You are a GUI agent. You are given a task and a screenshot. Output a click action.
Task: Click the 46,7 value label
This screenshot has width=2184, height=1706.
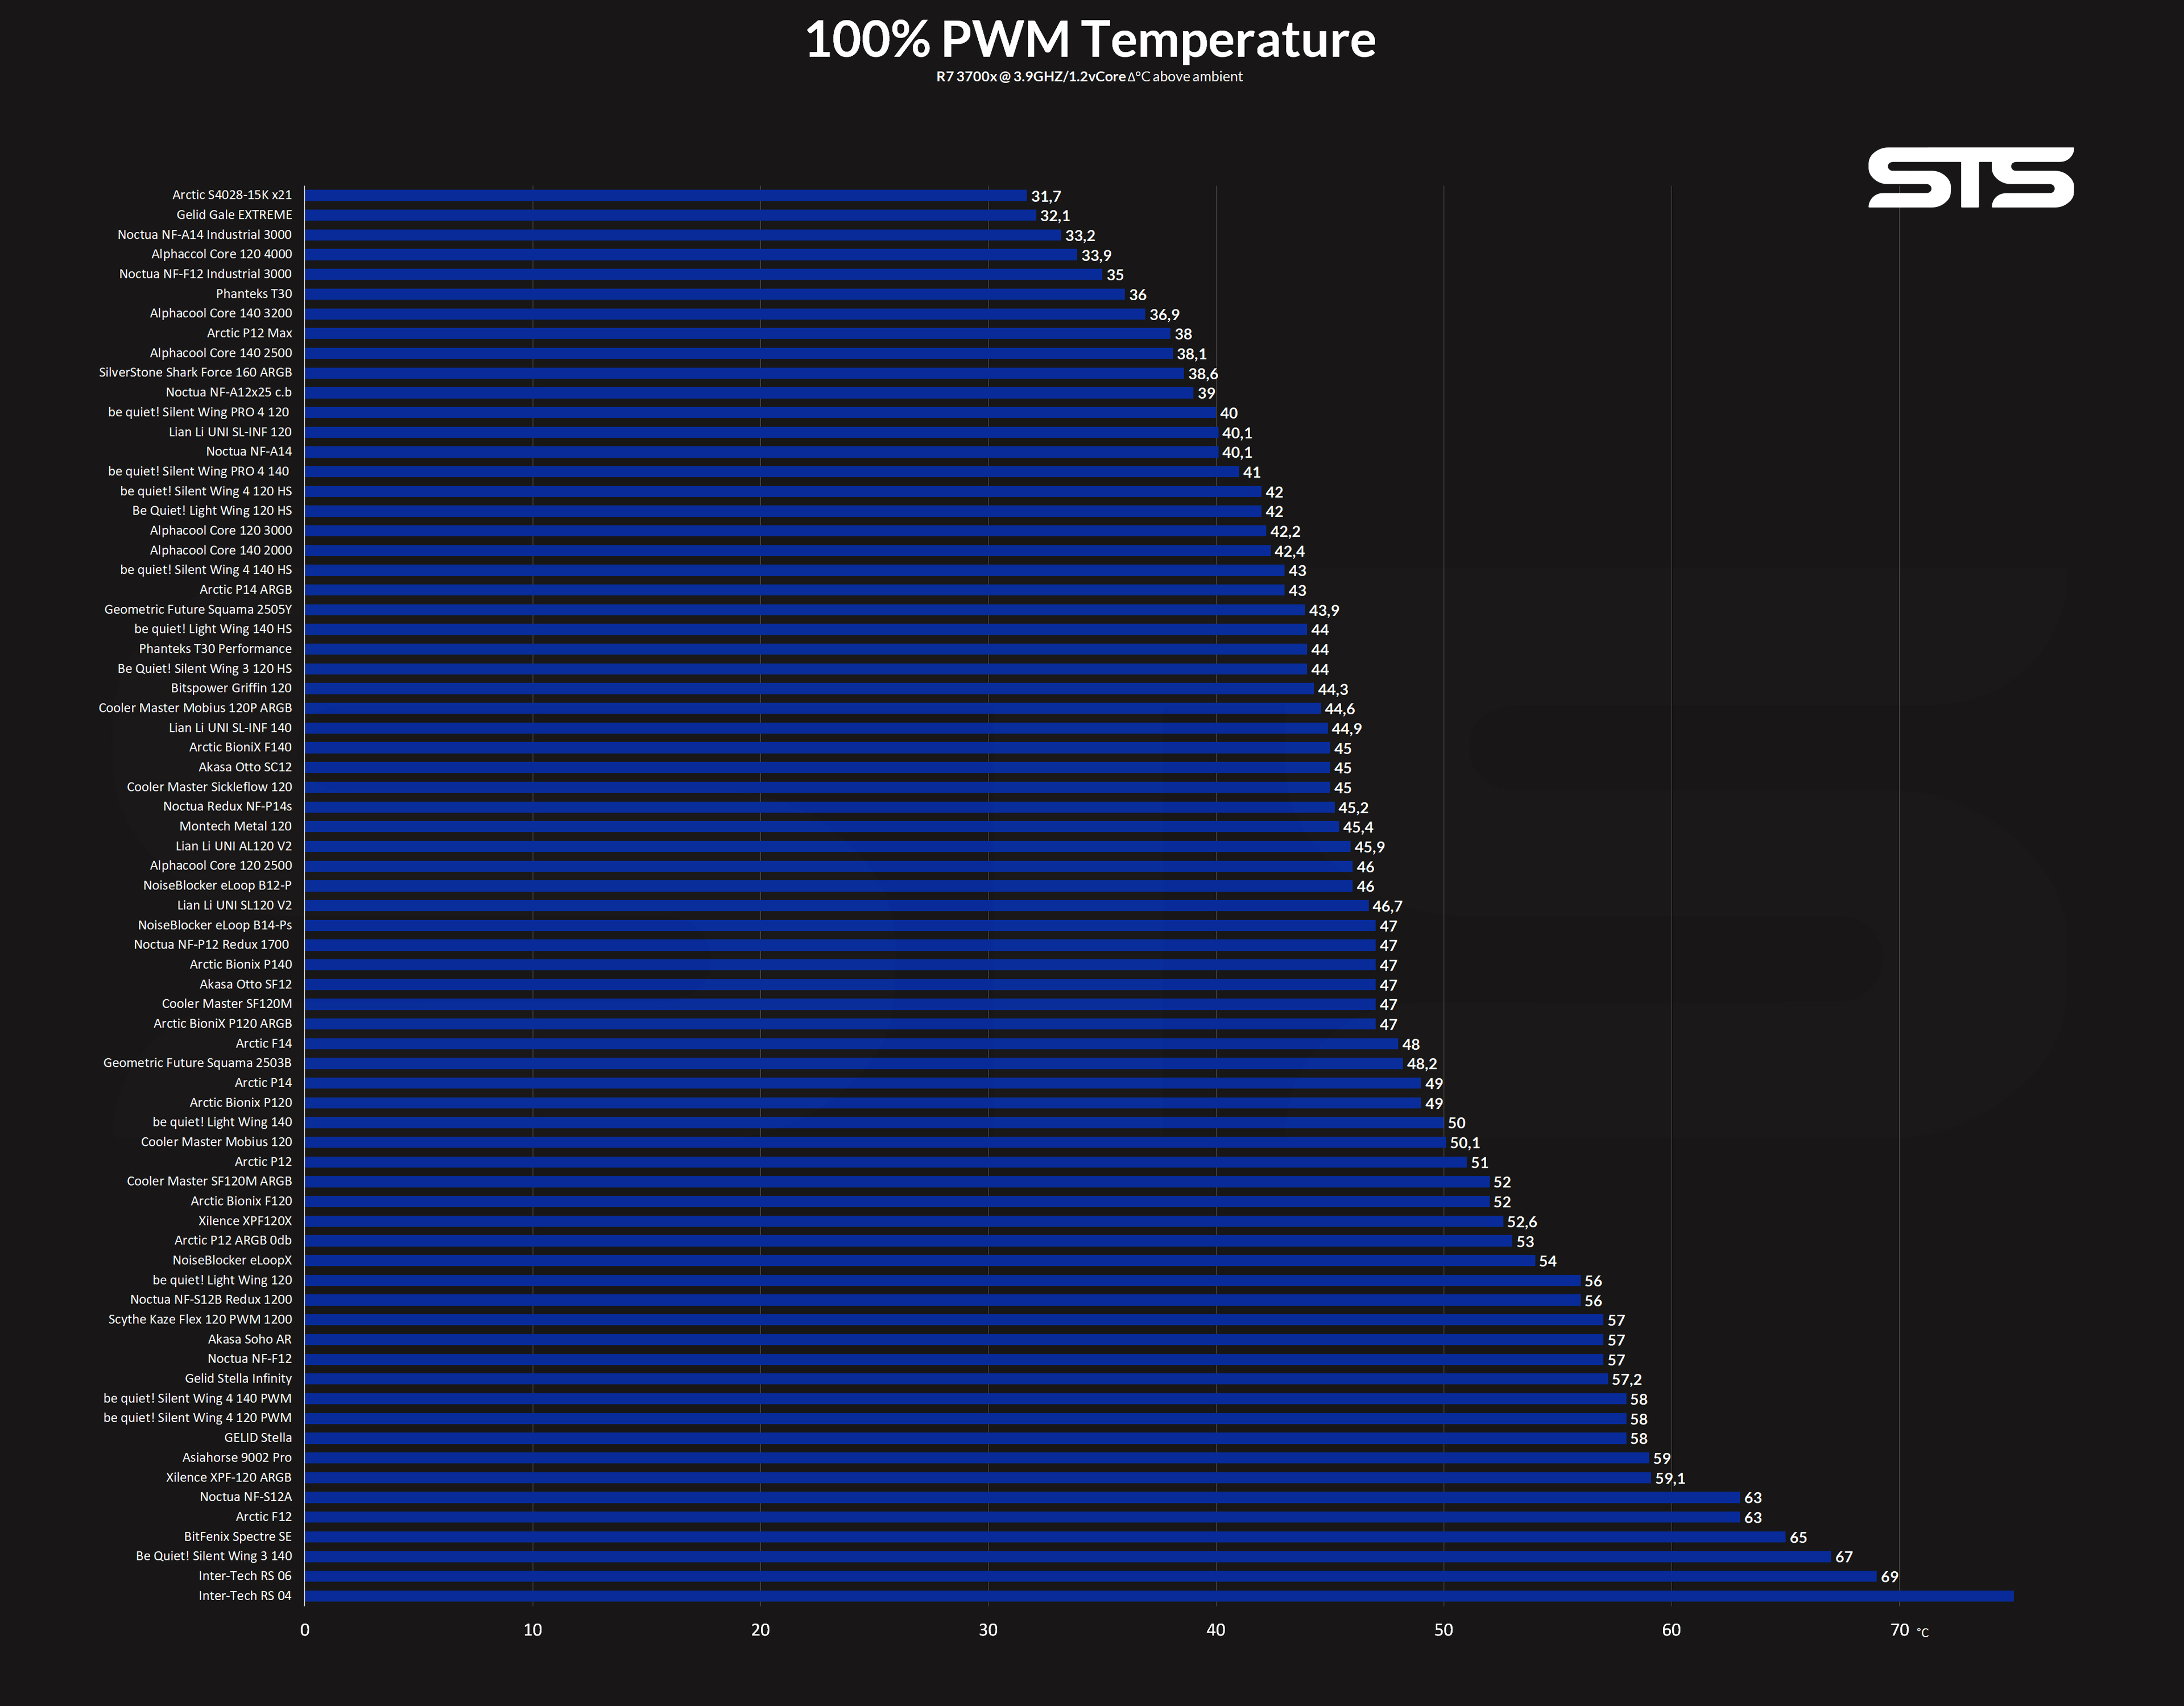(x=1387, y=907)
